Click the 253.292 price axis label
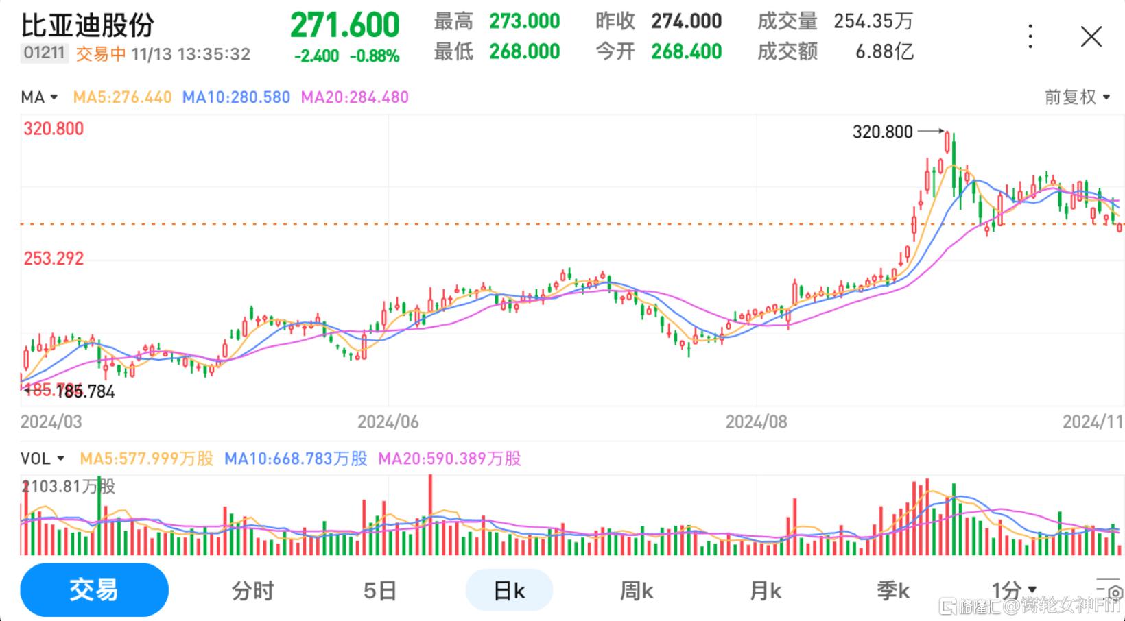Viewport: 1125px width, 621px height. coord(54,258)
